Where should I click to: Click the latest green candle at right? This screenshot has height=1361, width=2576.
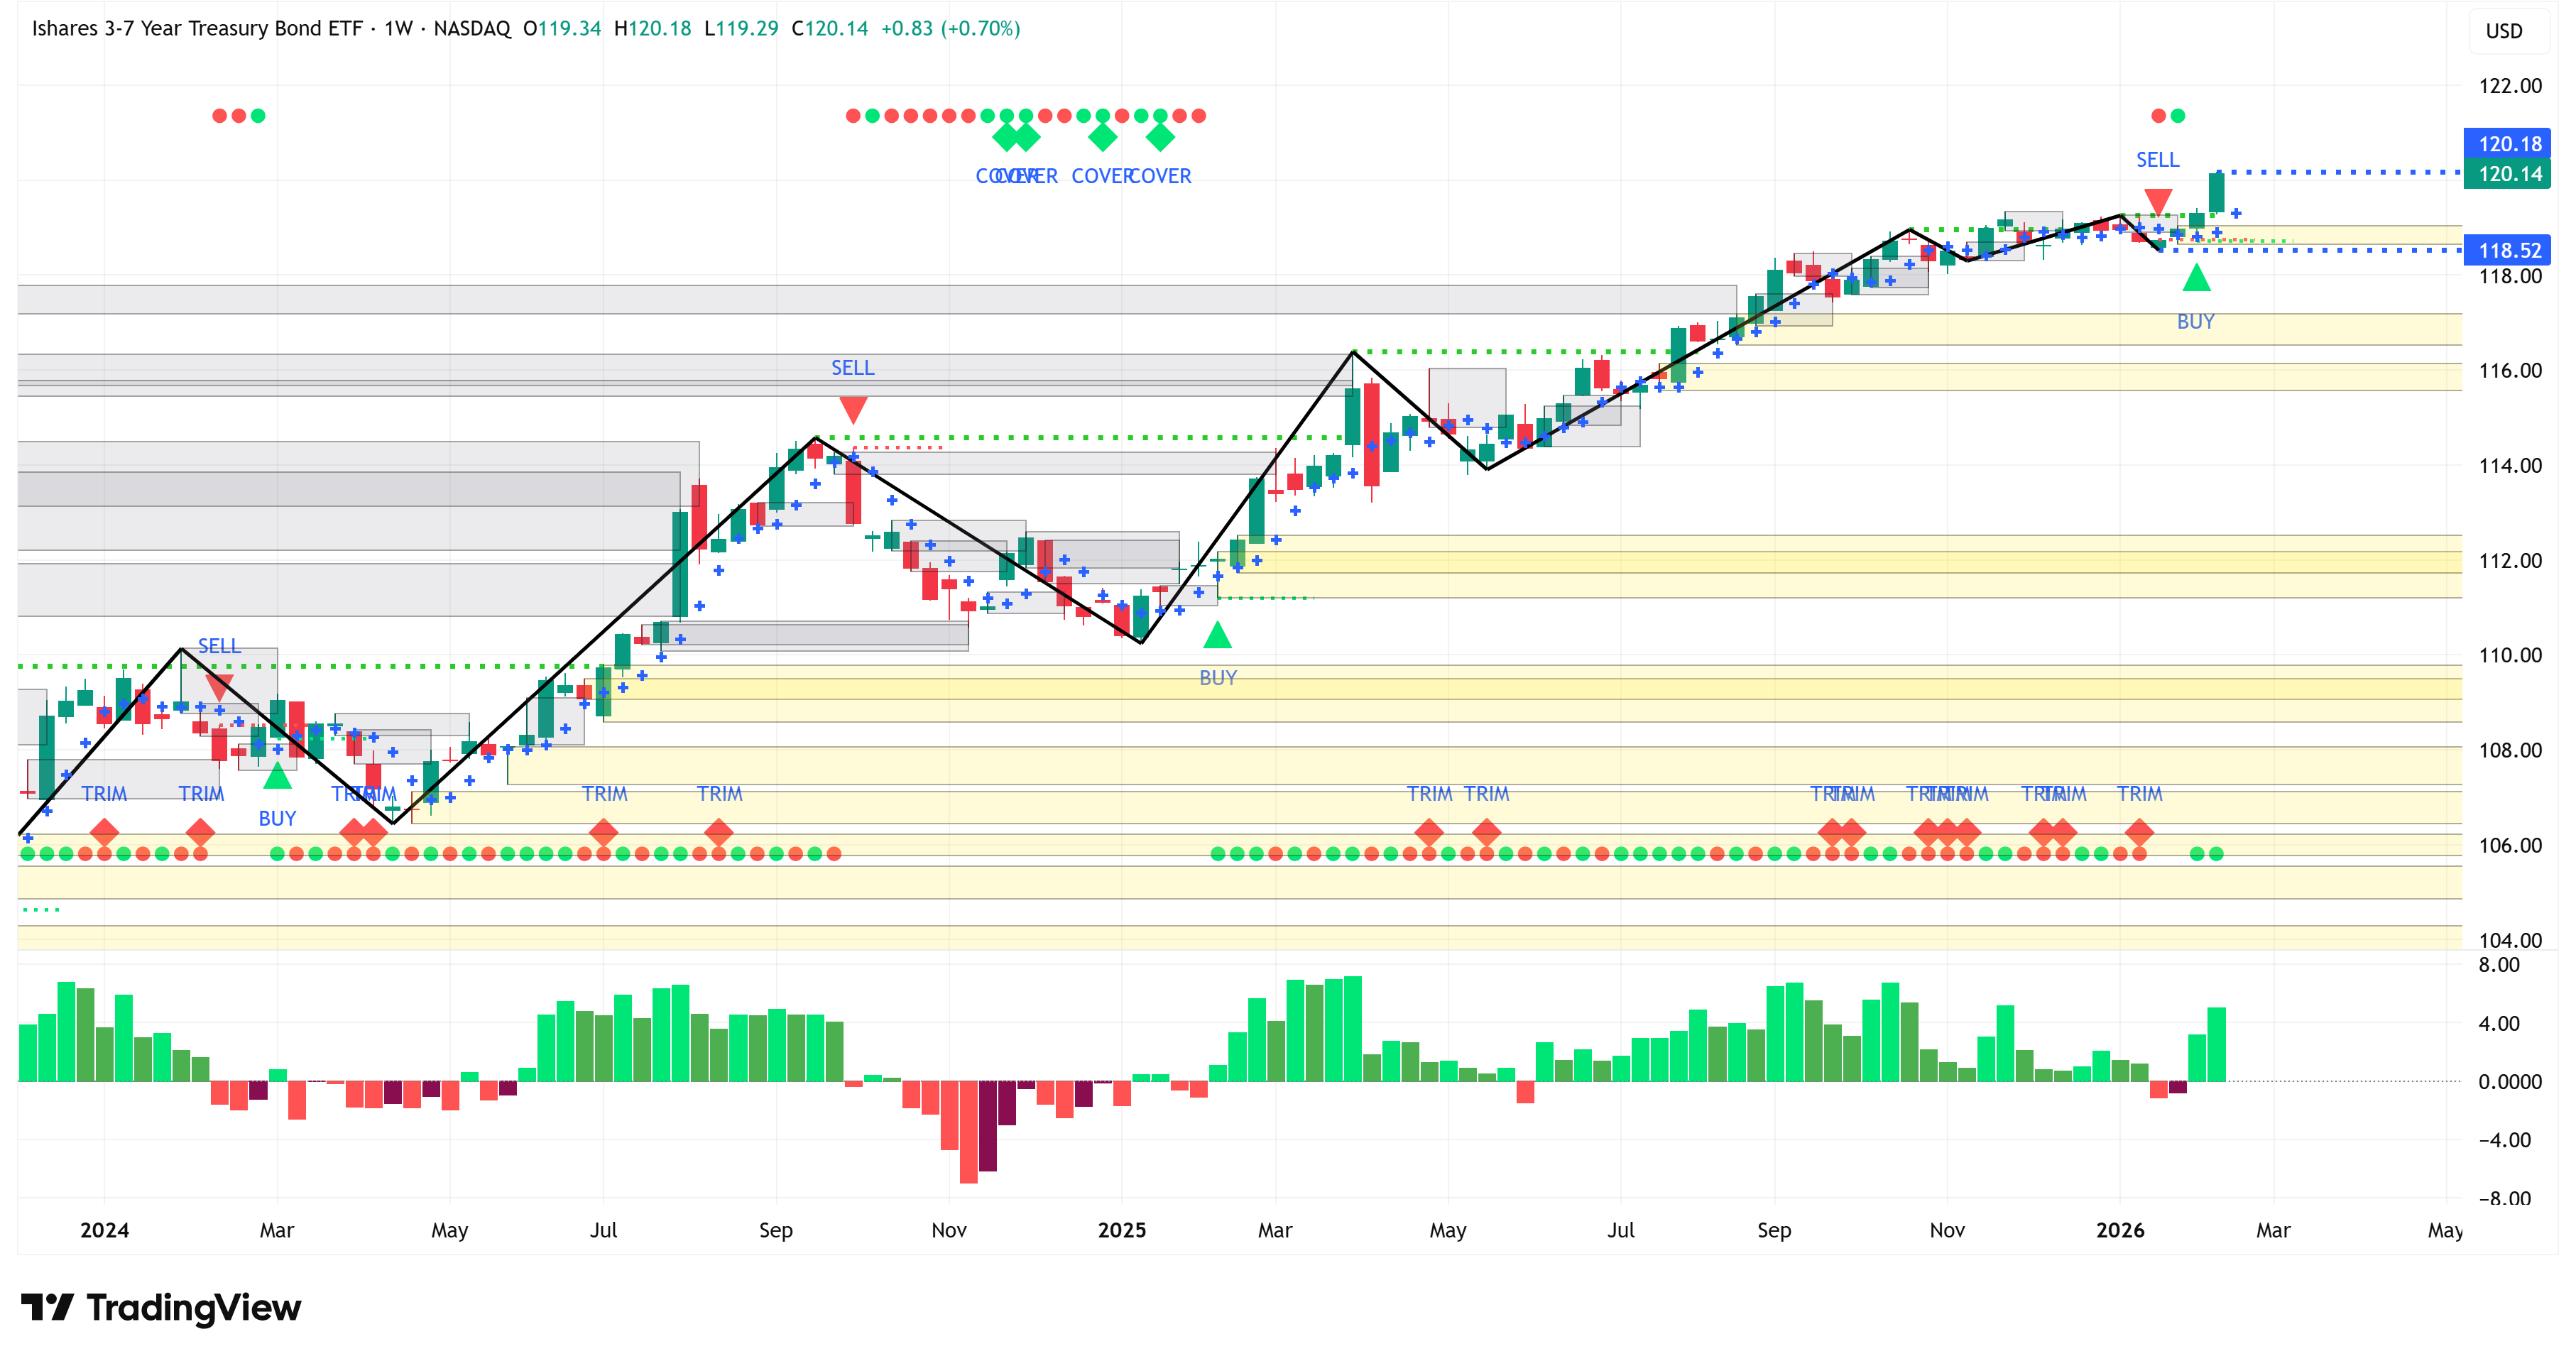pos(2216,192)
